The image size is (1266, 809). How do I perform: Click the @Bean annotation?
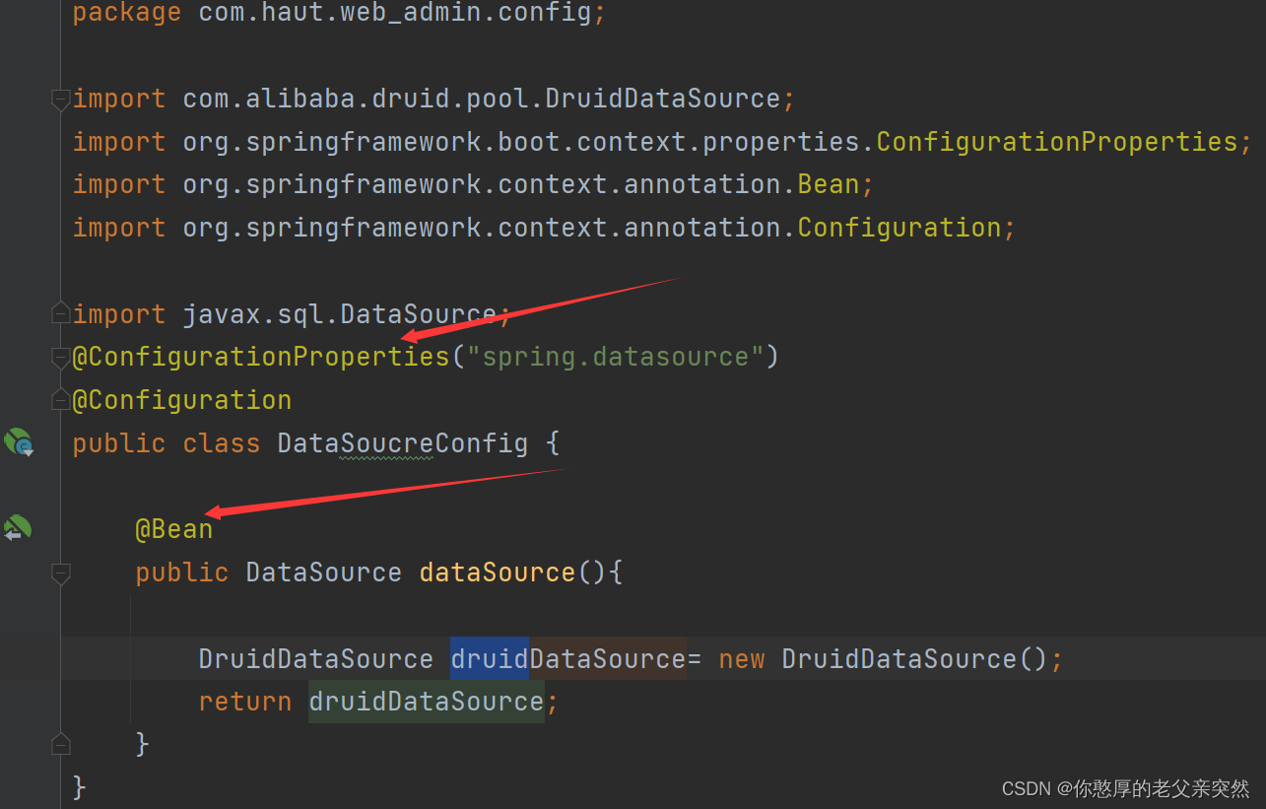click(x=174, y=528)
